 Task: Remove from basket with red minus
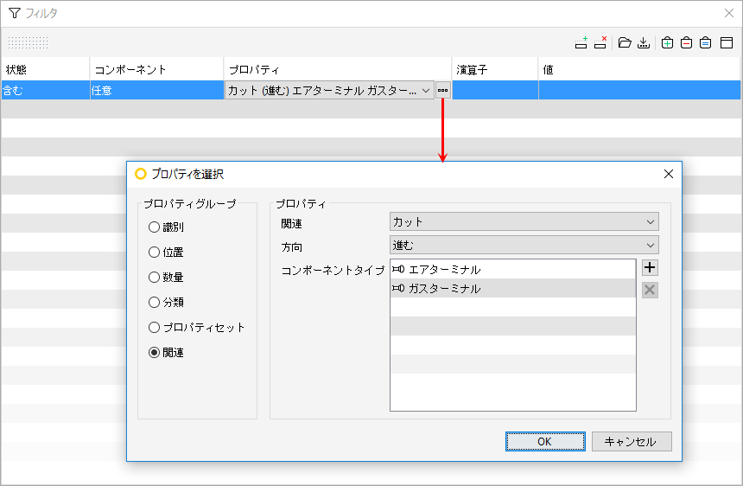[686, 42]
